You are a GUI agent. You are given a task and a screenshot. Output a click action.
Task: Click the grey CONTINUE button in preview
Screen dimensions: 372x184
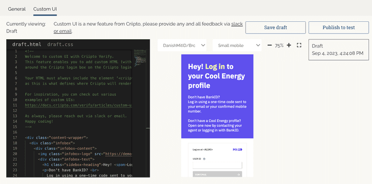coord(217,174)
